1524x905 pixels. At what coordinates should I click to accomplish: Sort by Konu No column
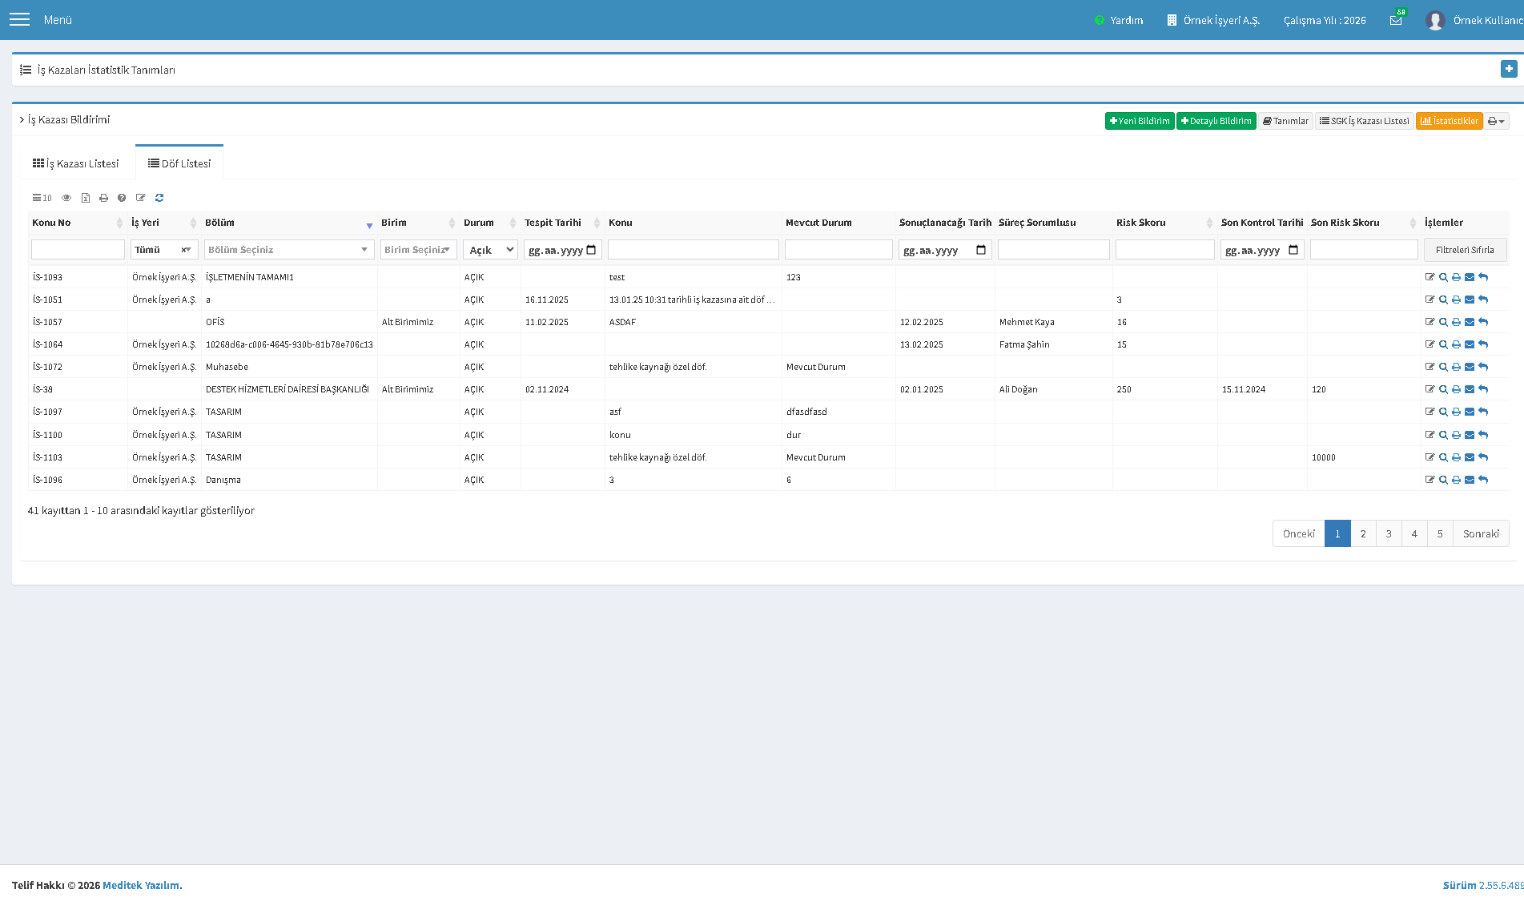click(x=77, y=223)
